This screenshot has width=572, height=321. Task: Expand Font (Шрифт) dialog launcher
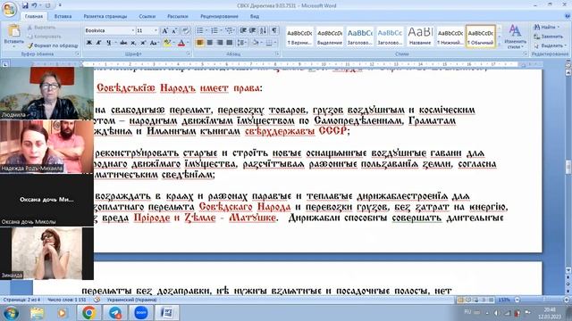pyautogui.click(x=189, y=53)
